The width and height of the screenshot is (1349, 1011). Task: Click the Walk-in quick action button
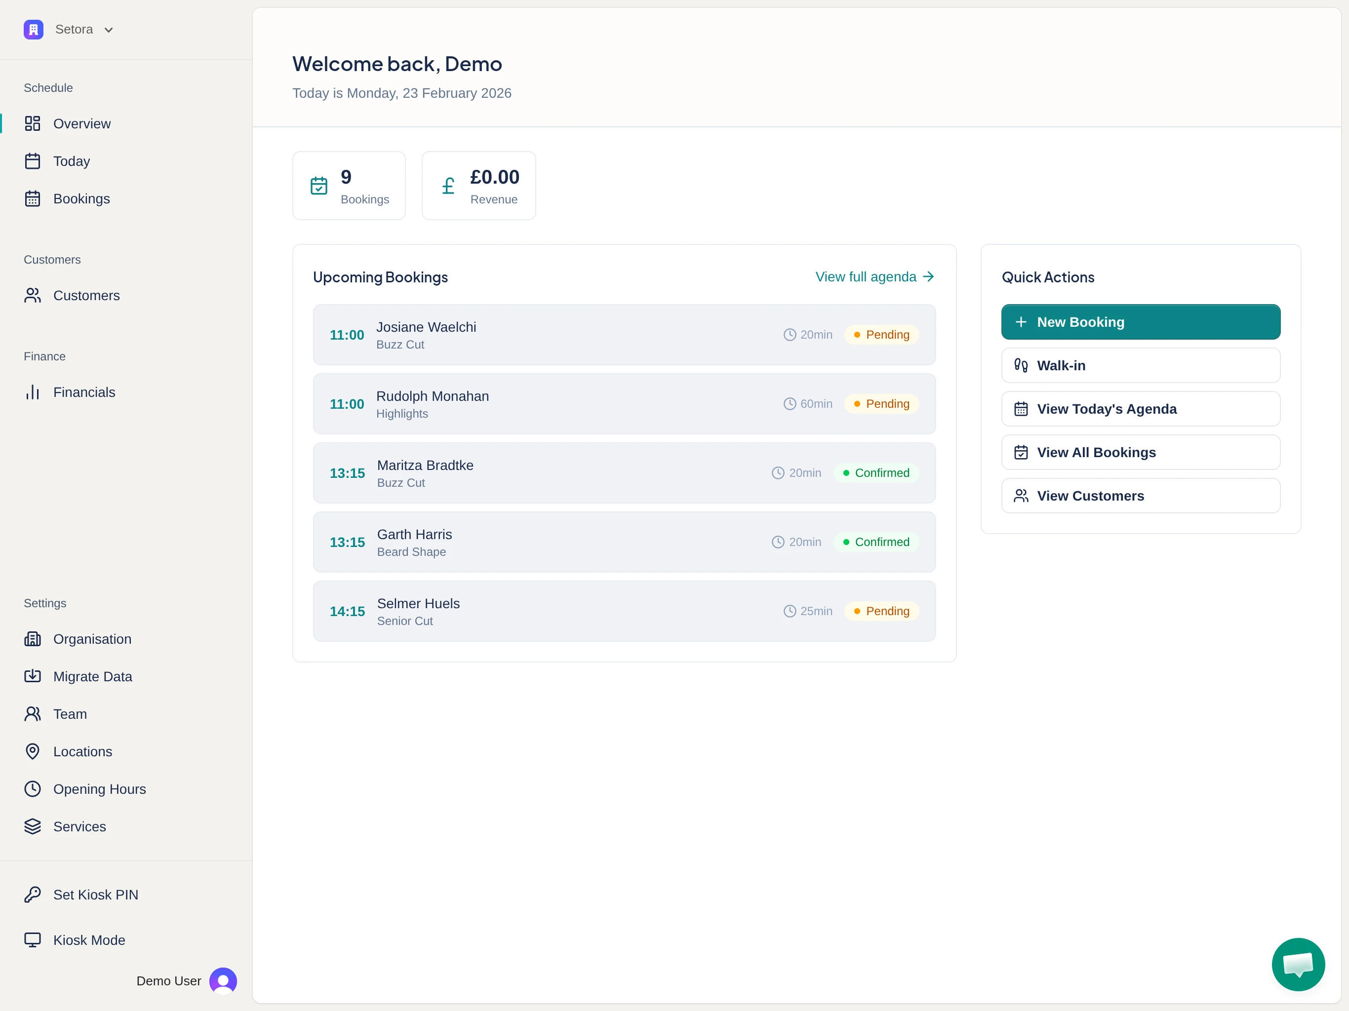click(x=1140, y=365)
